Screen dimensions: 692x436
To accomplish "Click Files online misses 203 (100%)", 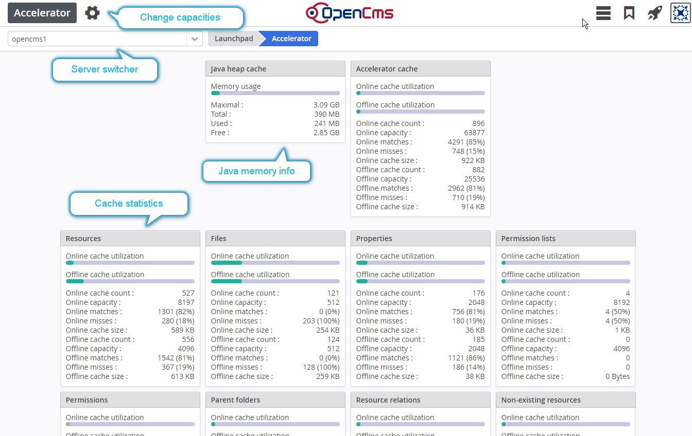I will tap(321, 321).
